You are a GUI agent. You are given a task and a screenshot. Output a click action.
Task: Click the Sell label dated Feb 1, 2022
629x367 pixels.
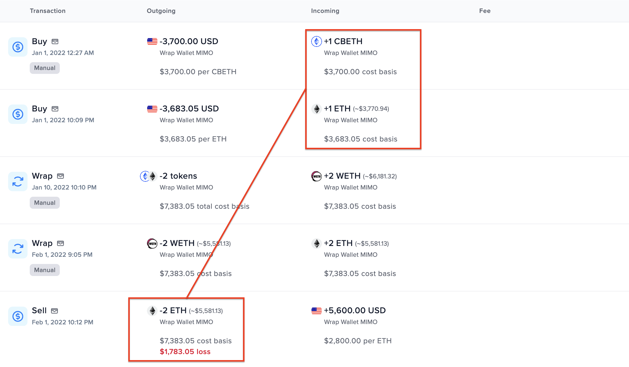point(39,311)
